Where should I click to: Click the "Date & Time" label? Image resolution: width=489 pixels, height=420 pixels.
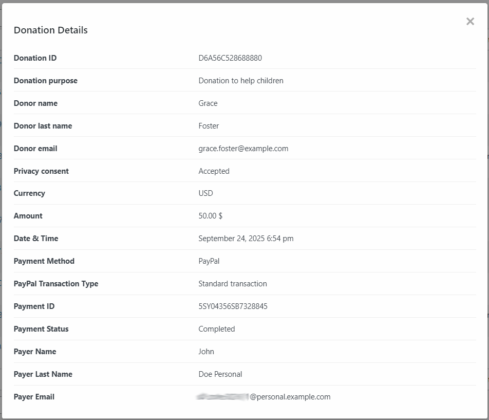coord(36,239)
